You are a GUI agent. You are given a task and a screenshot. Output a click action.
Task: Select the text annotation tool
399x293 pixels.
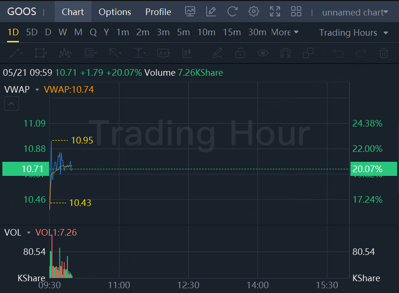pos(164,53)
